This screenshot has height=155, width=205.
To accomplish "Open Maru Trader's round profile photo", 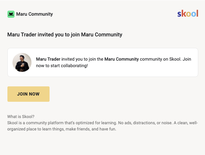I will coord(22,62).
